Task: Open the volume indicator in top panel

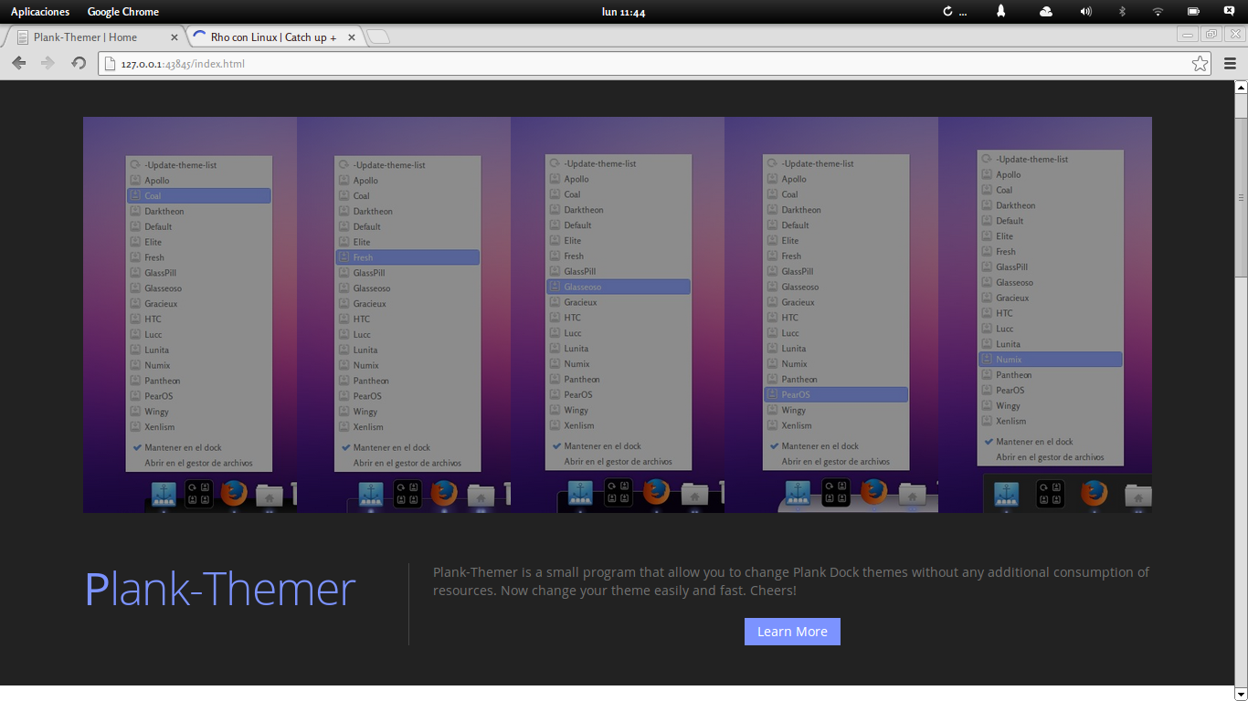Action: coord(1085,12)
